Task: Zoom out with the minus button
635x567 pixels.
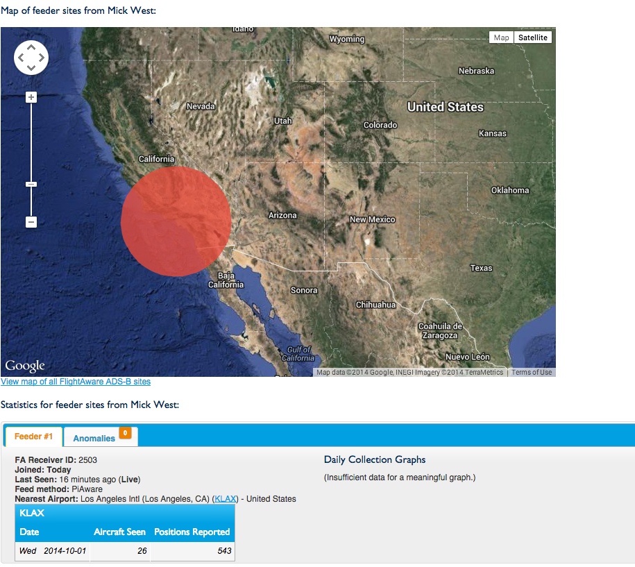Action: click(x=31, y=222)
